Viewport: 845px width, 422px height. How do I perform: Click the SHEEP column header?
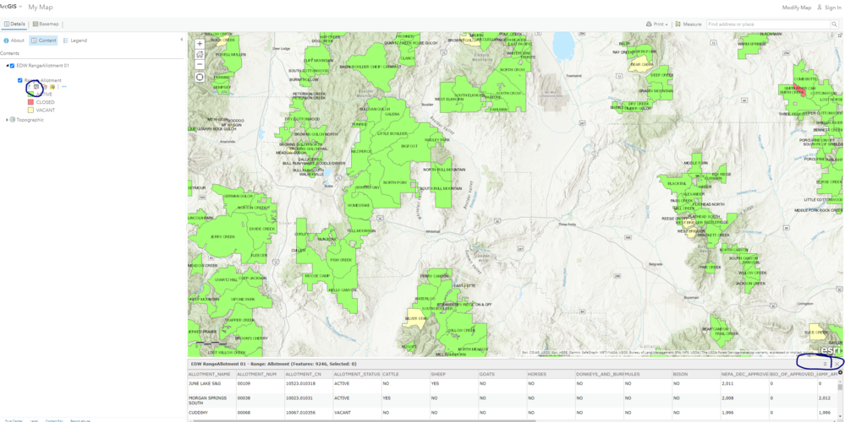point(453,374)
